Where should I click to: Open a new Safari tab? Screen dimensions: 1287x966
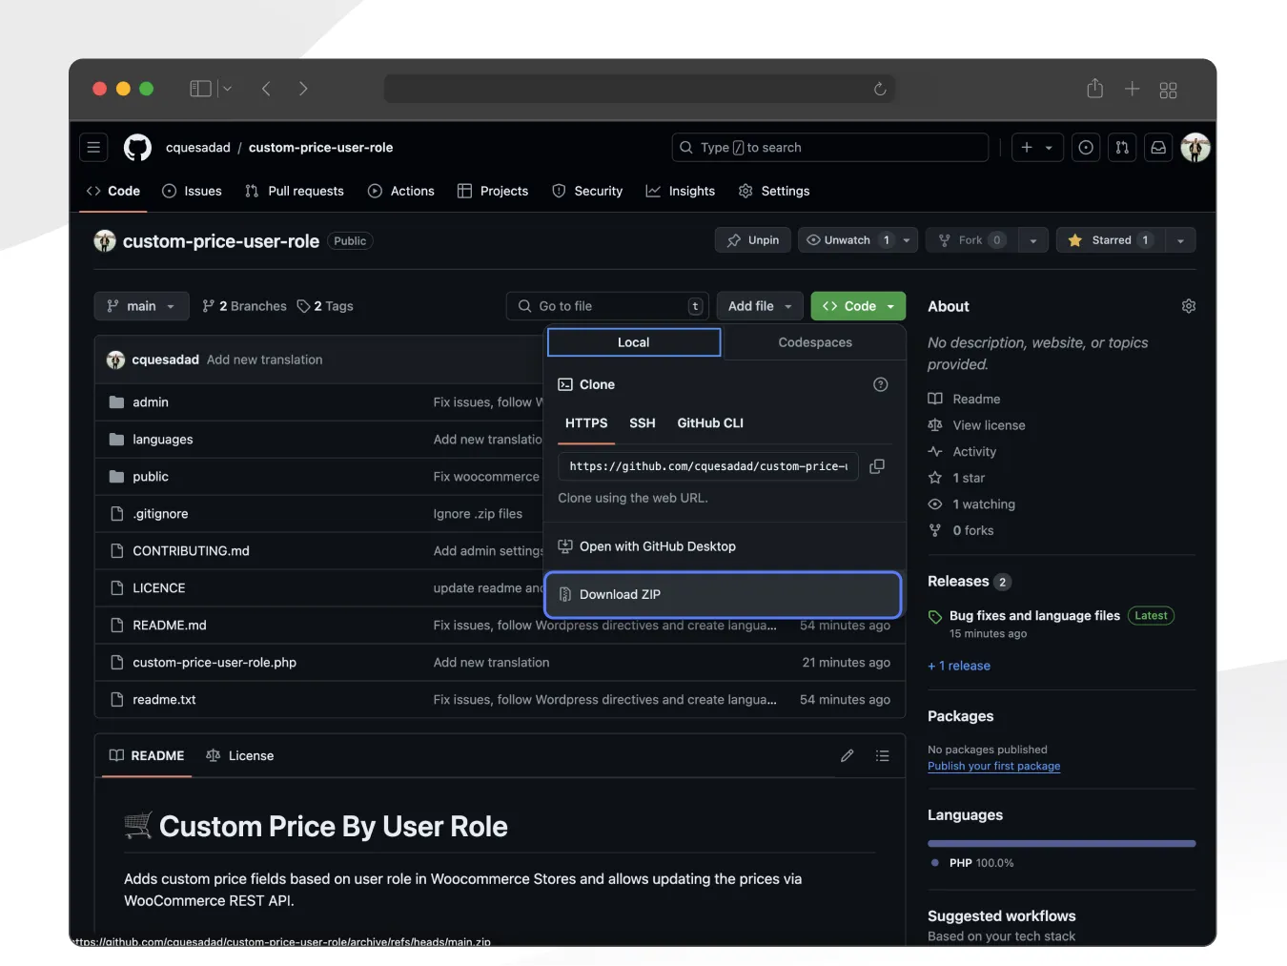pos(1132,89)
